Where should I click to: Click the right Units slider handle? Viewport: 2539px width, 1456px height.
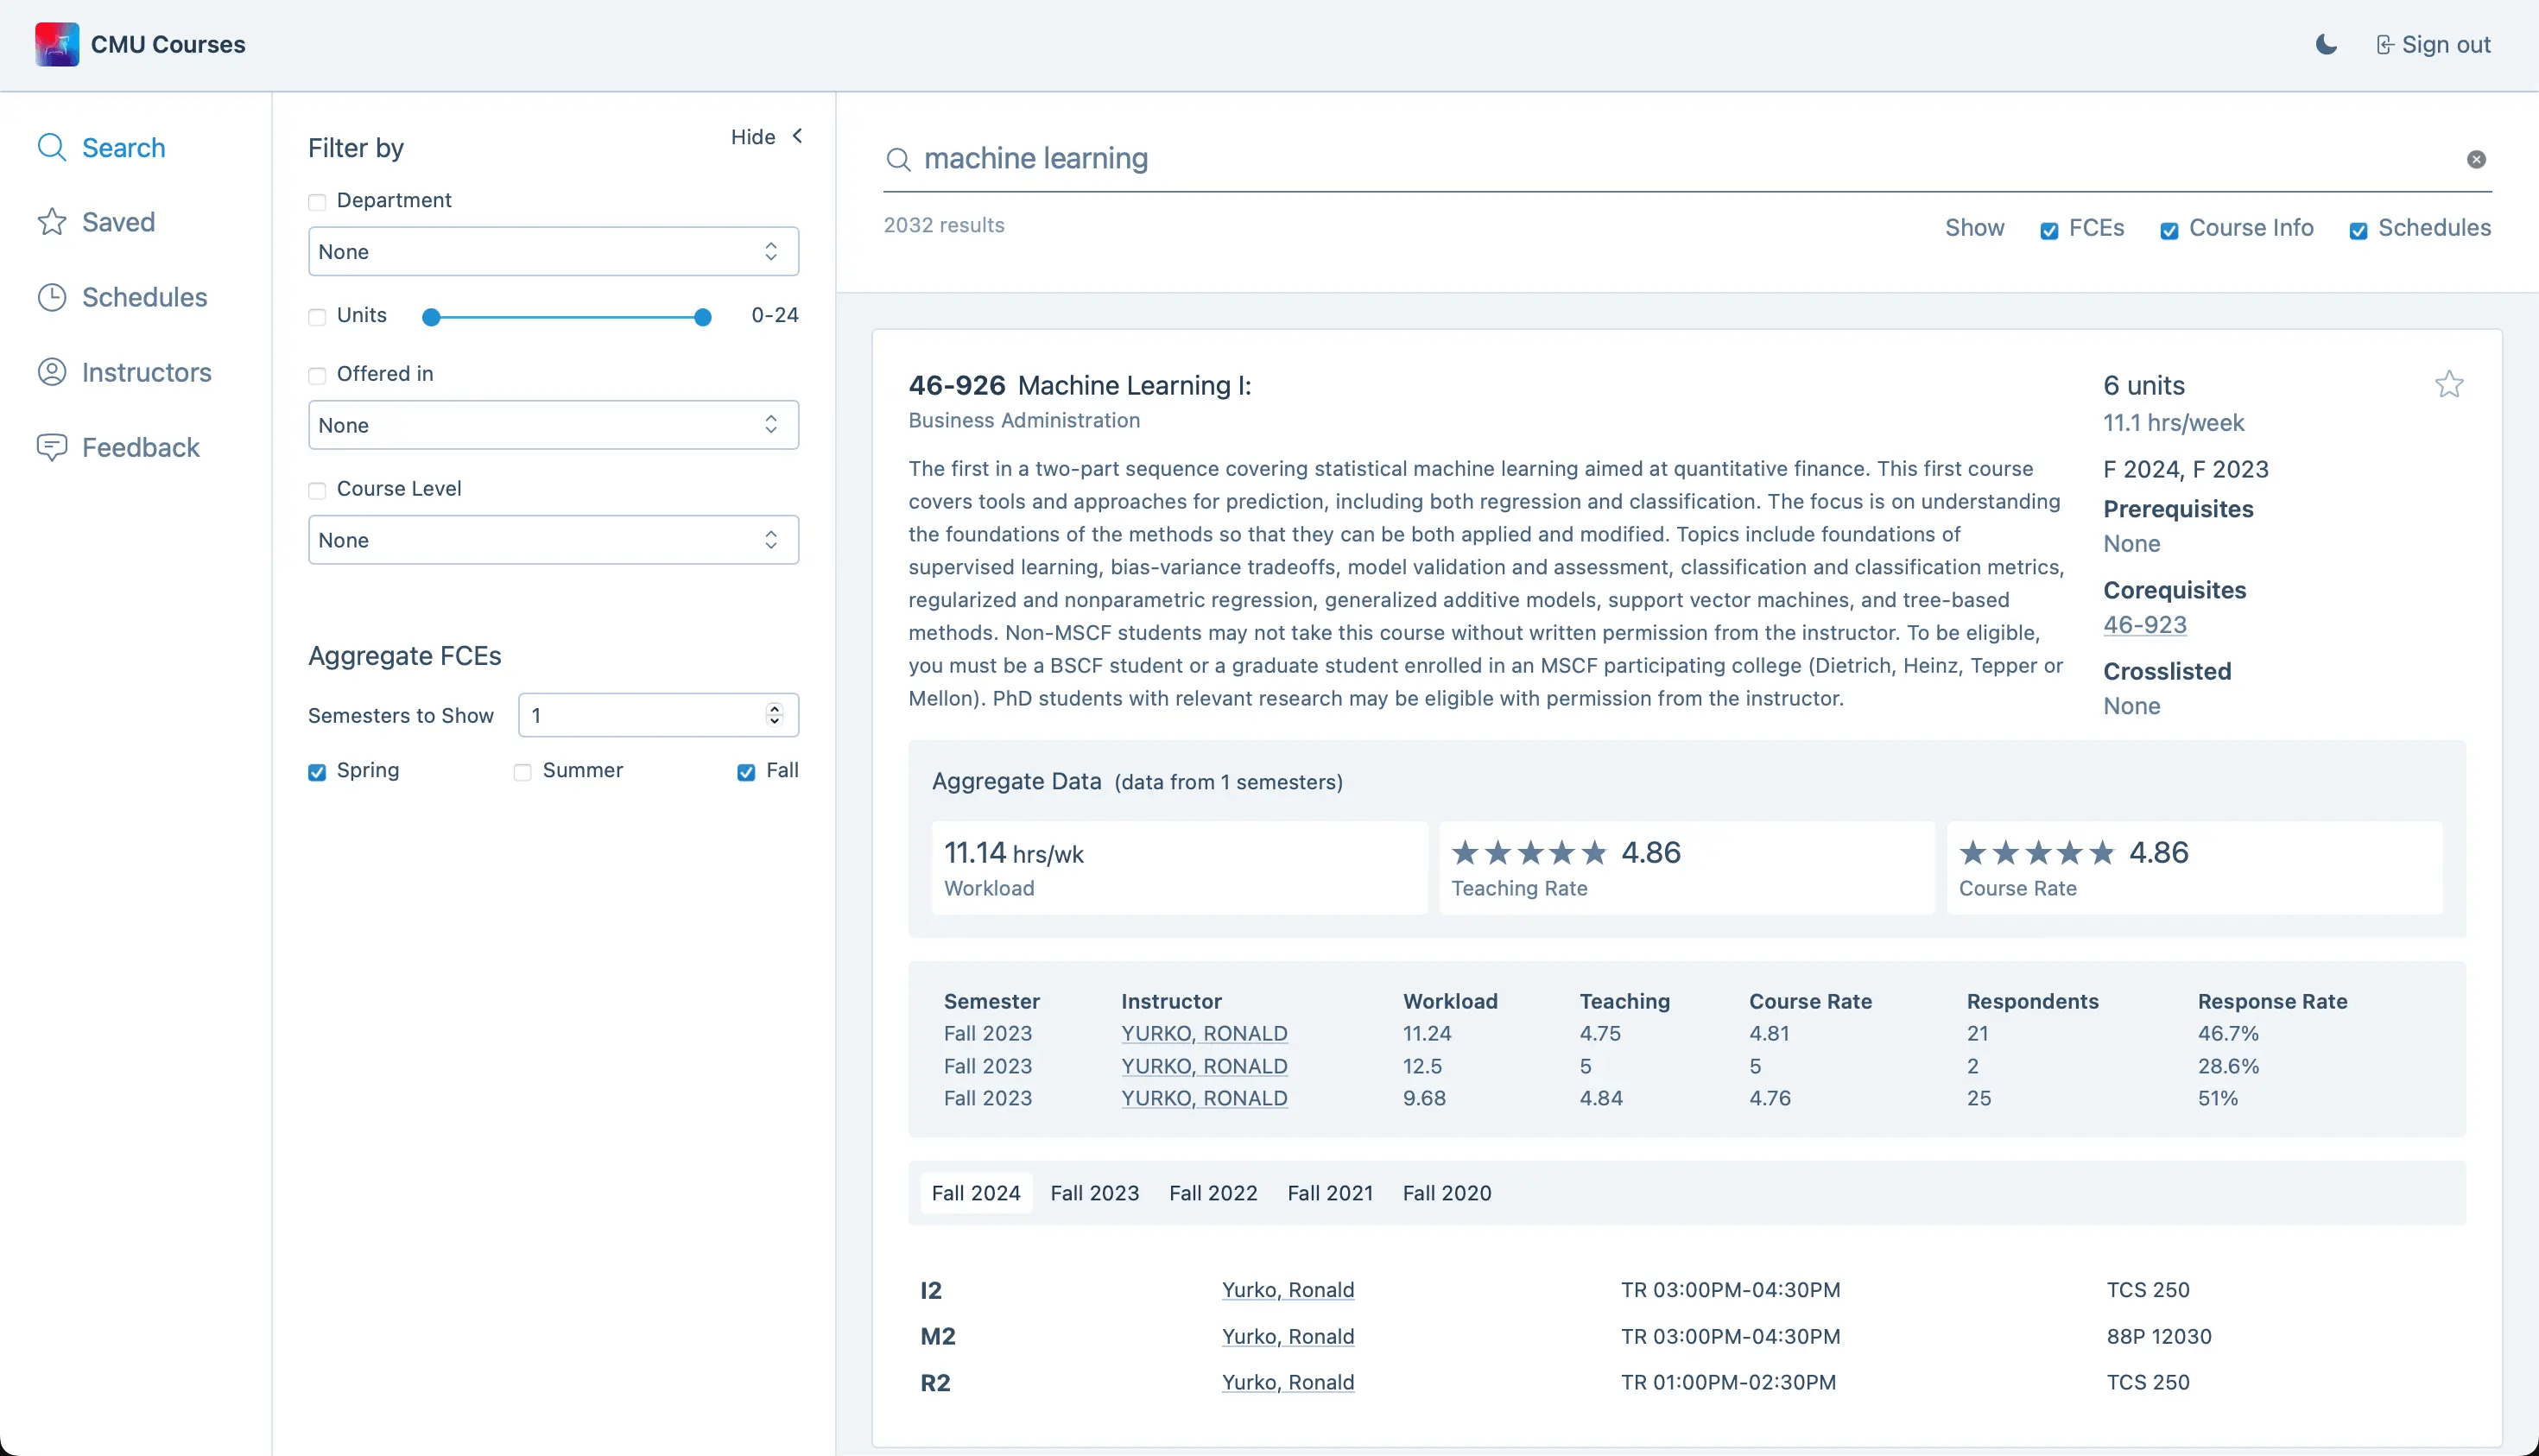[x=703, y=318]
